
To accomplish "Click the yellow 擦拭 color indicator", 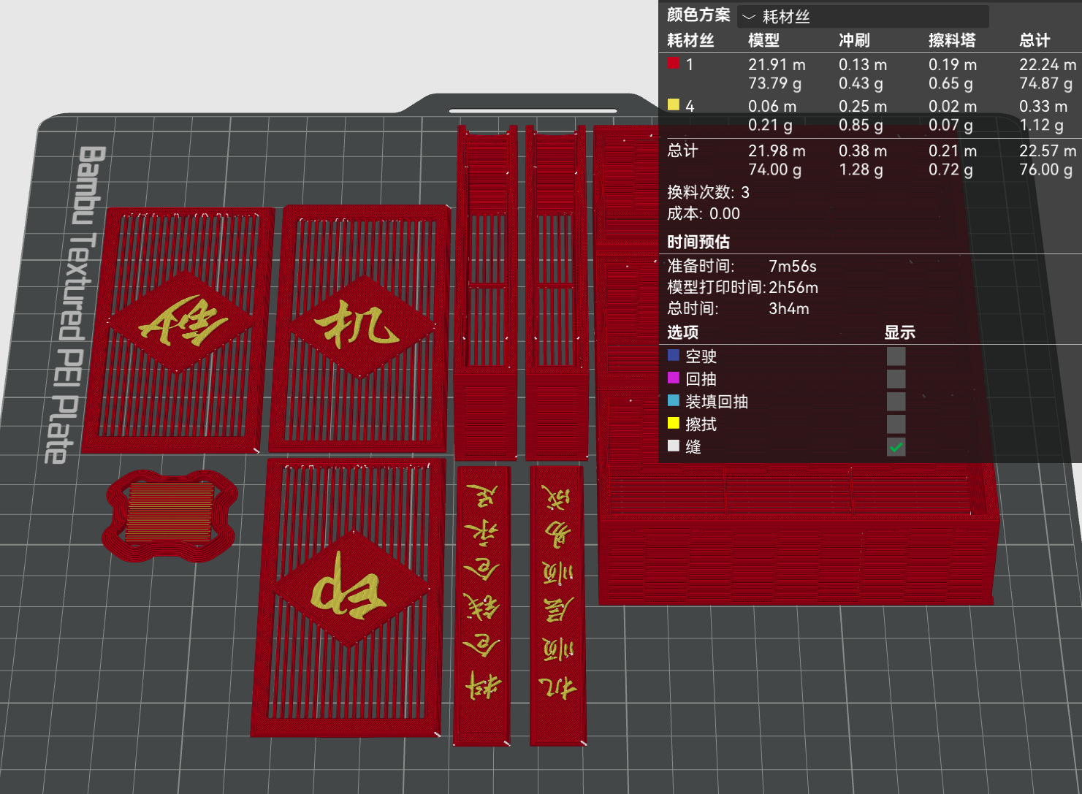I will click(x=674, y=423).
